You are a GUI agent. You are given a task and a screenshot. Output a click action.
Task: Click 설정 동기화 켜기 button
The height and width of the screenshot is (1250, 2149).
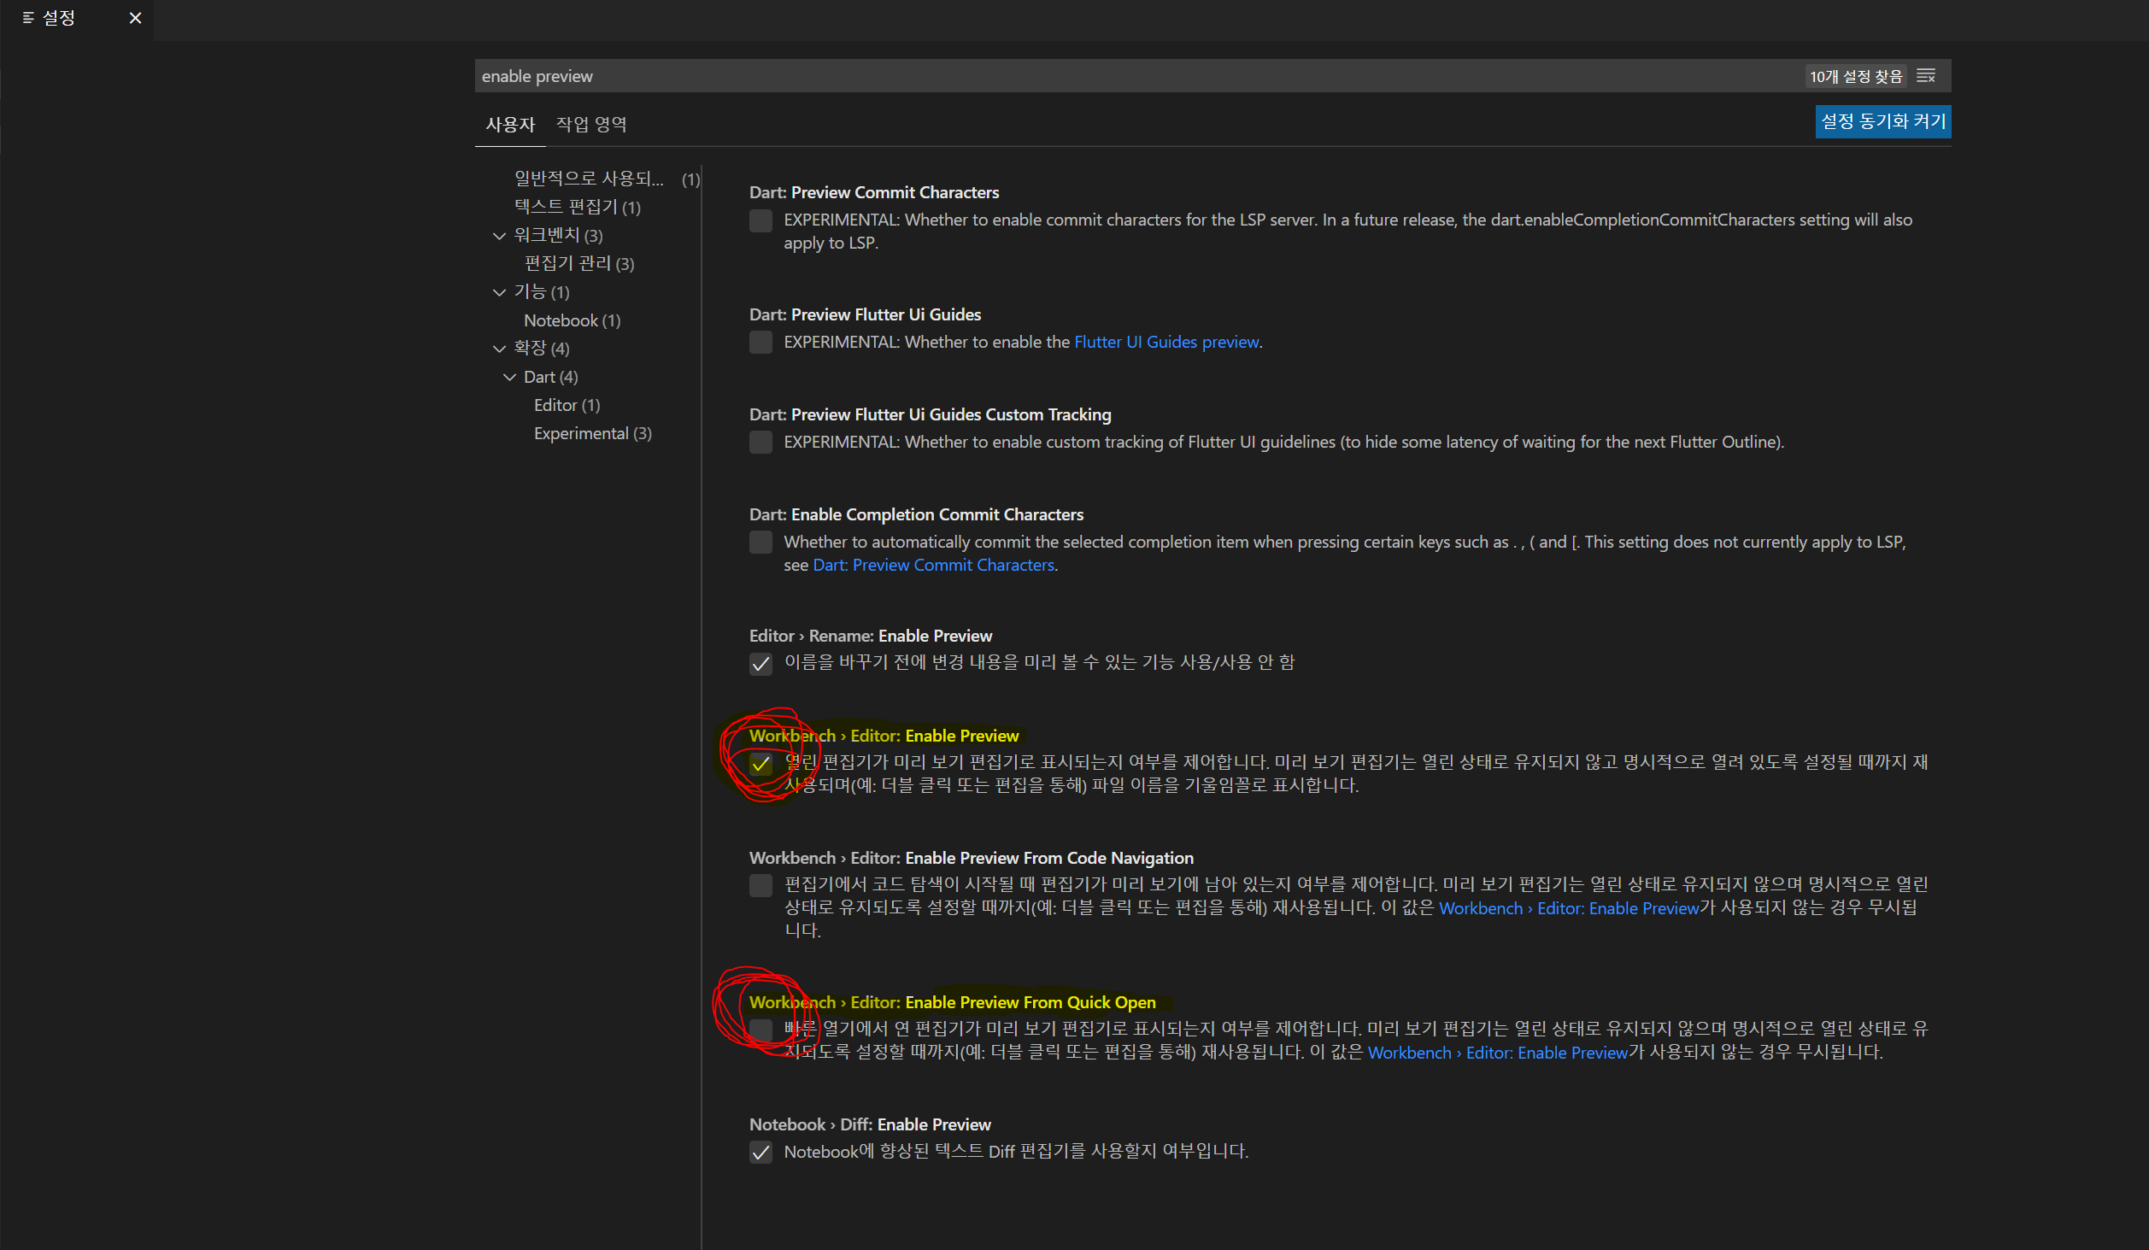pyautogui.click(x=1882, y=121)
